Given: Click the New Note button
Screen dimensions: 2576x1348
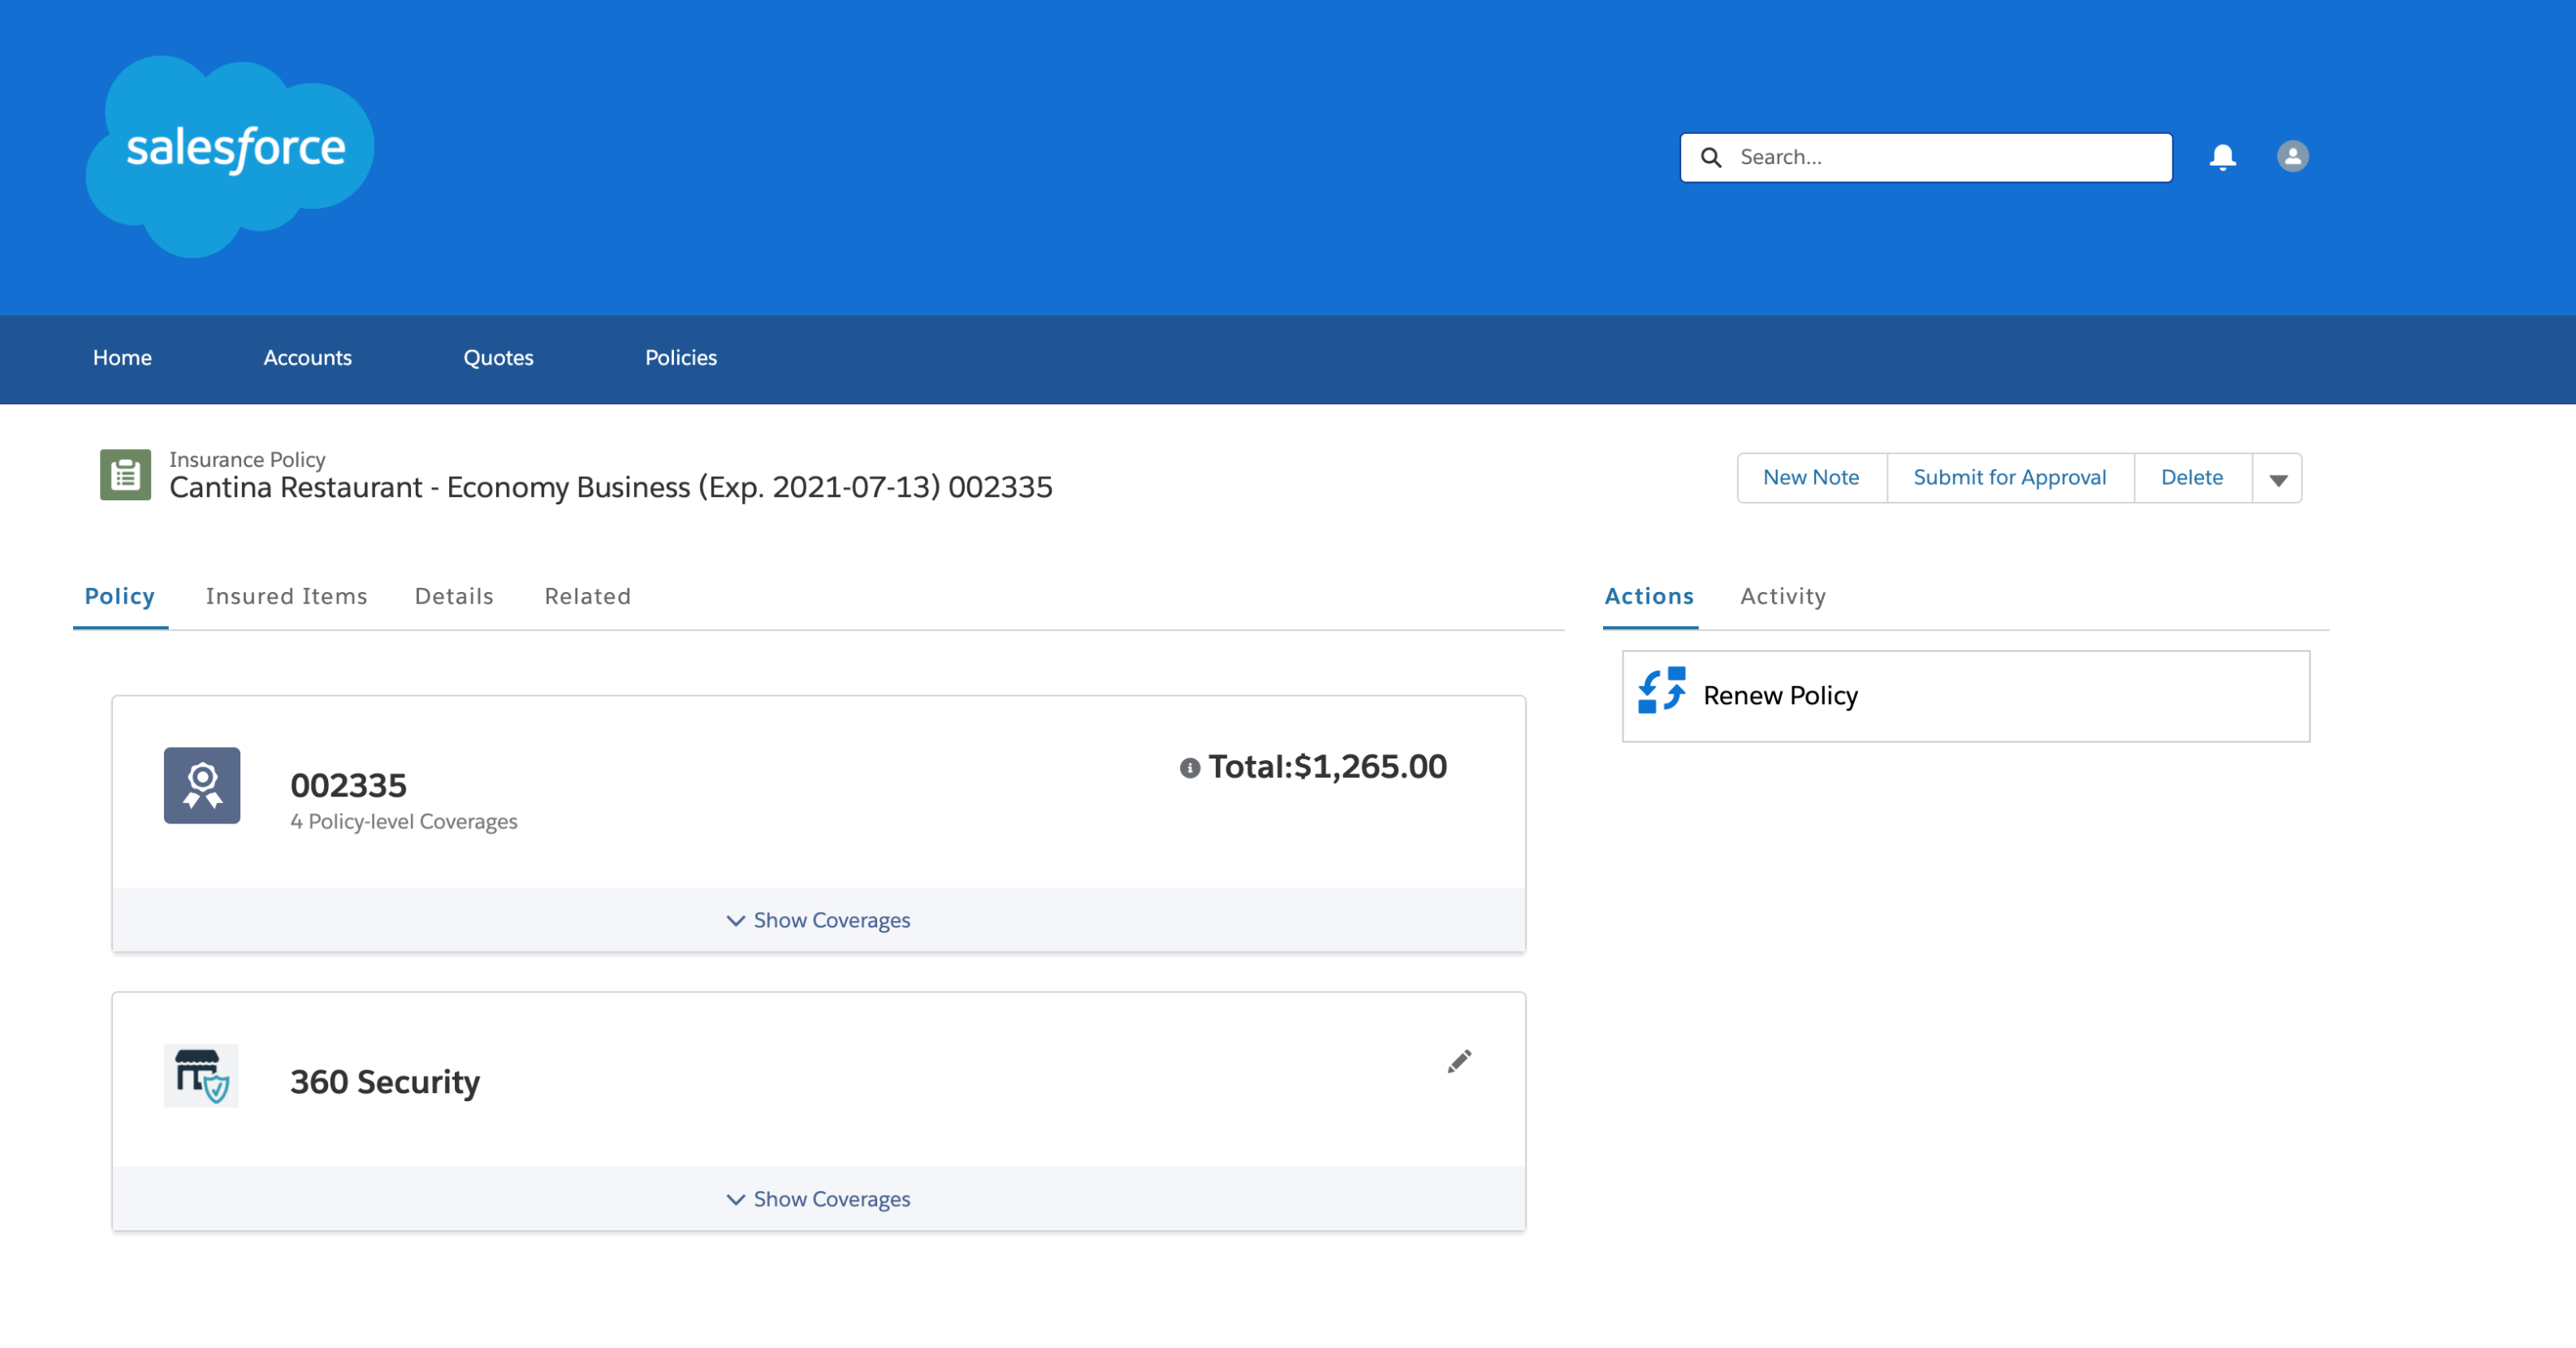Looking at the screenshot, I should [1811, 478].
